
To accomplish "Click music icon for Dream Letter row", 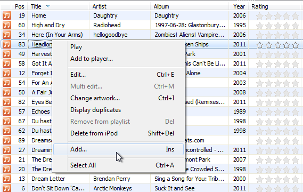I will coord(7,179).
